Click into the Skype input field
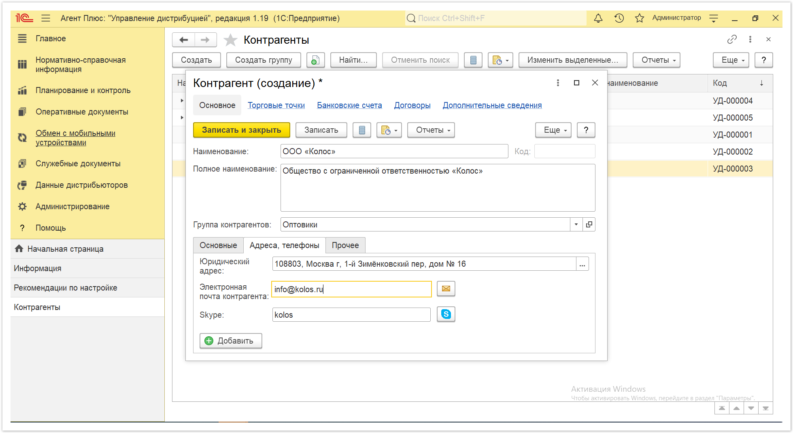This screenshot has height=433, width=793. [x=351, y=314]
